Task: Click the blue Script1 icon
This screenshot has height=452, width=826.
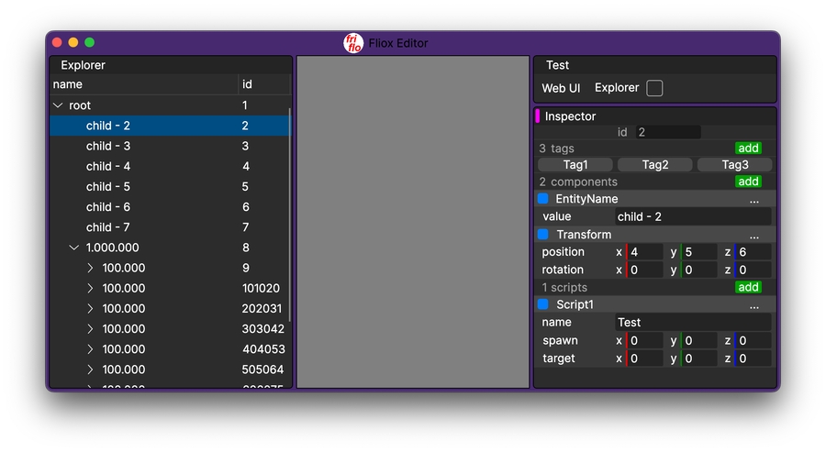Action: coord(542,304)
